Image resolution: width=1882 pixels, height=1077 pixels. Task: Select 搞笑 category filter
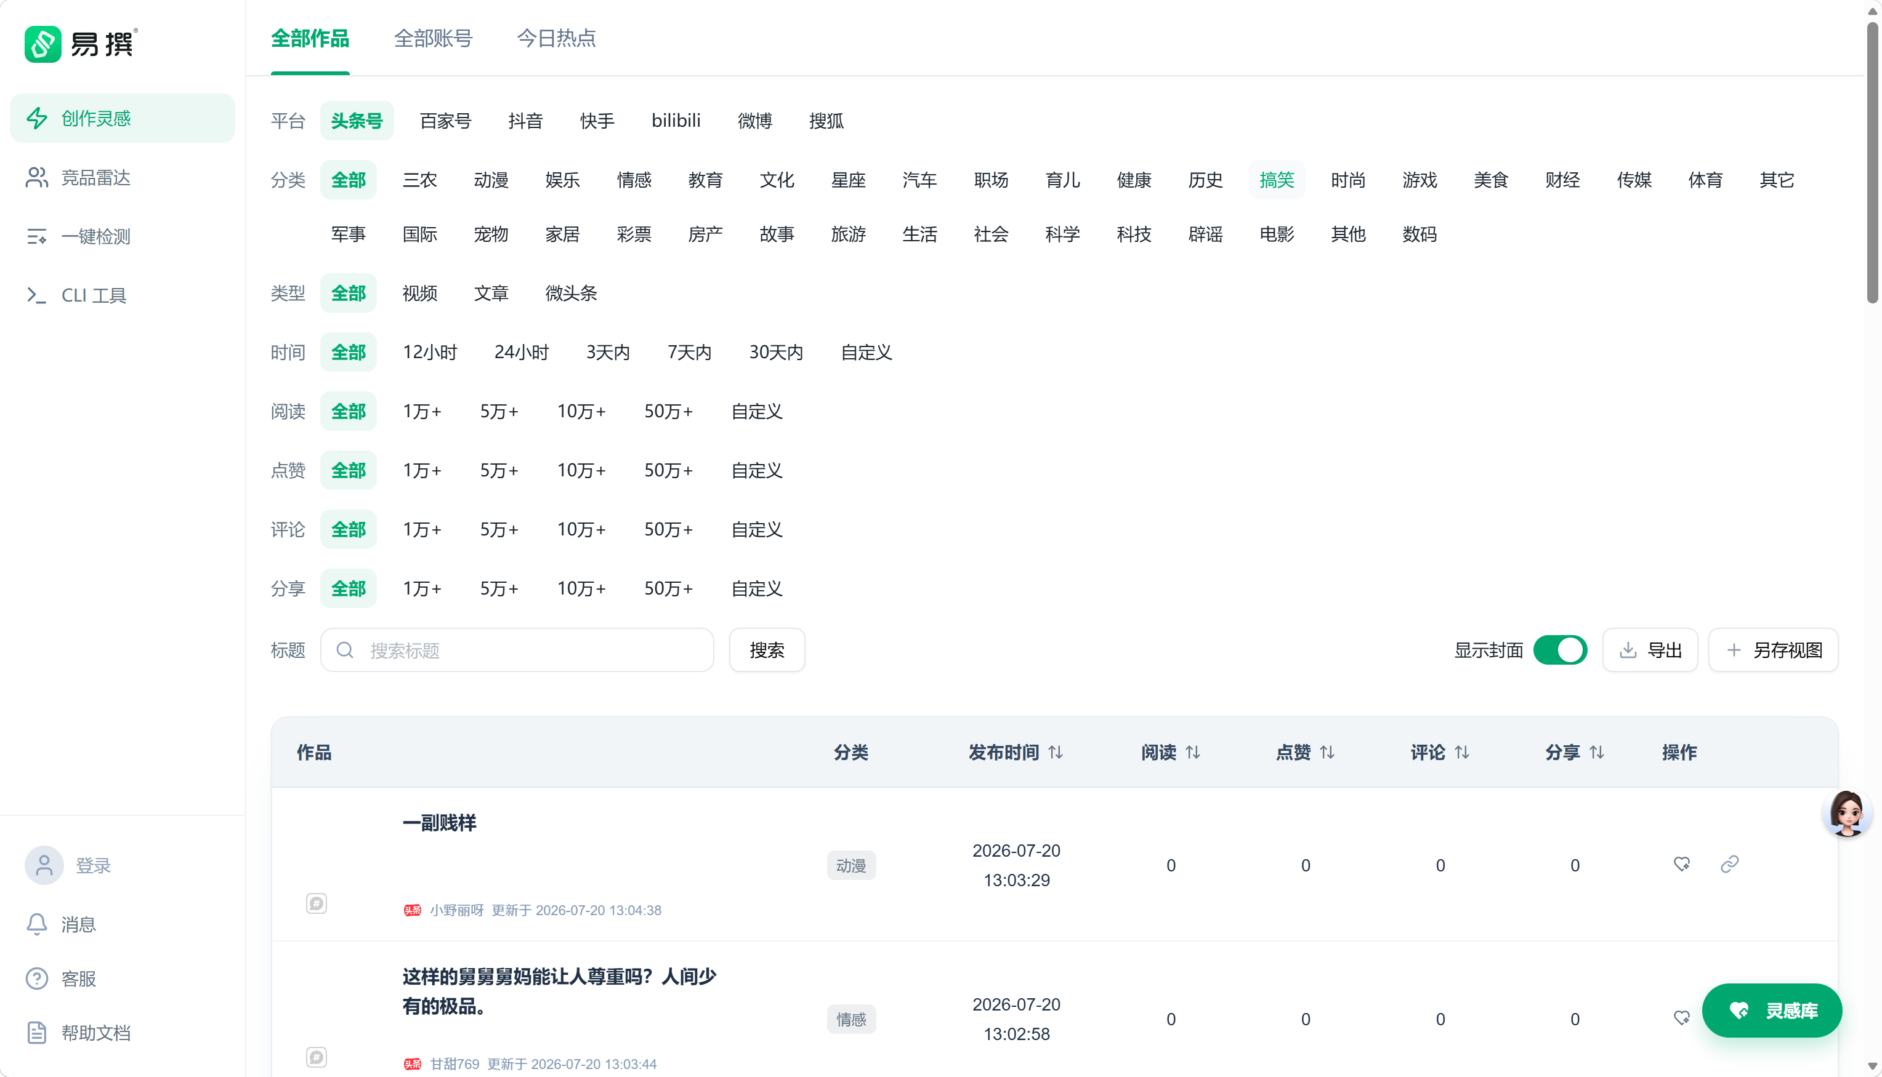coord(1277,180)
